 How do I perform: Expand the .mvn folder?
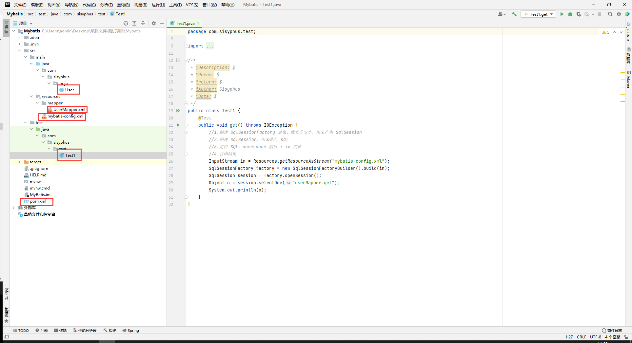pyautogui.click(x=20, y=44)
